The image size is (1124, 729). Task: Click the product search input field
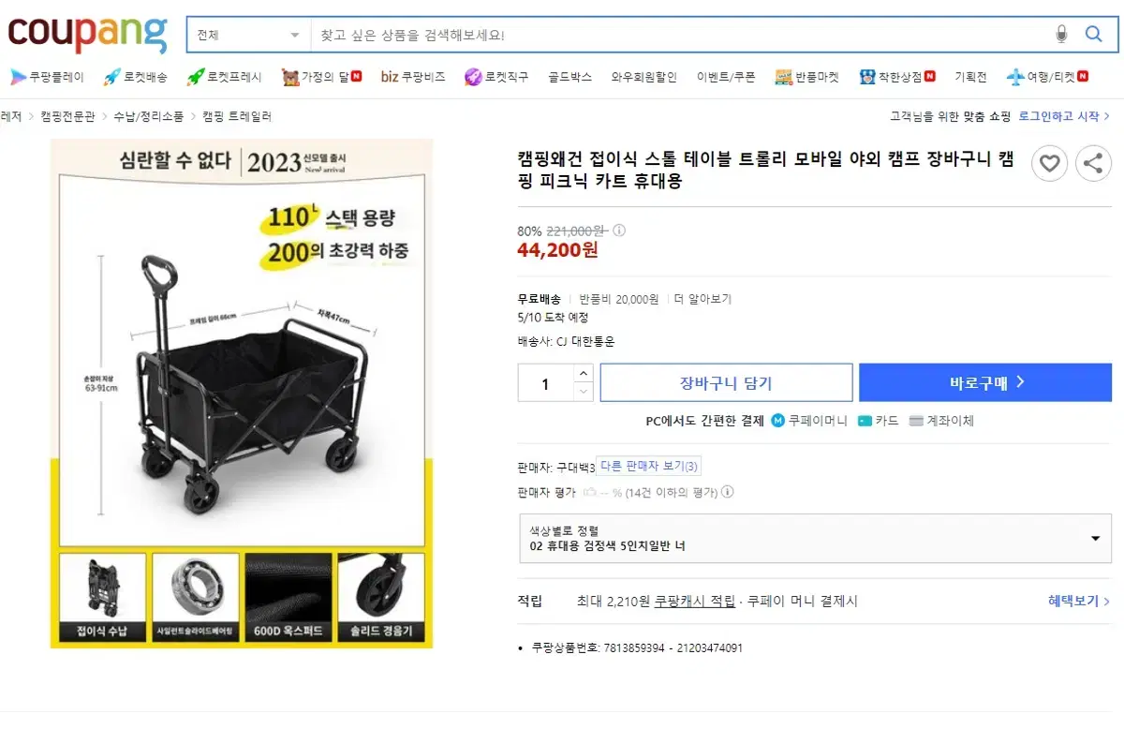pos(681,35)
